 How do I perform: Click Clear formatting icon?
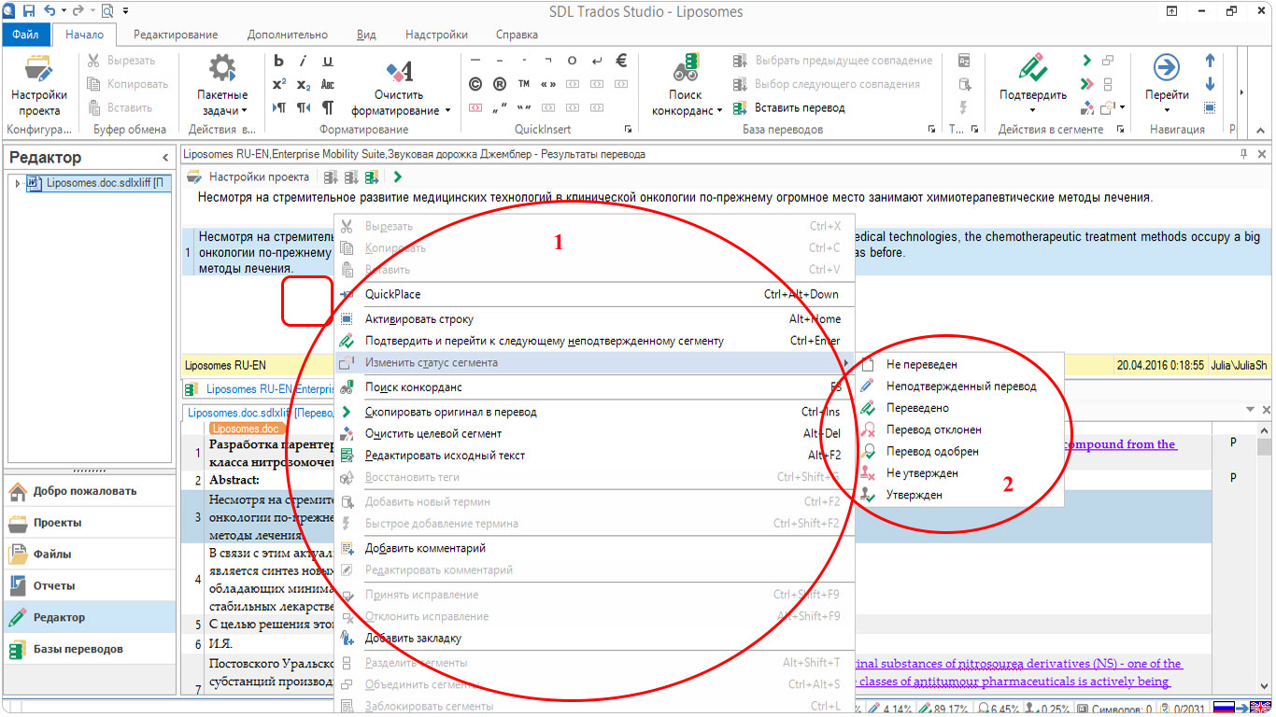tap(400, 72)
